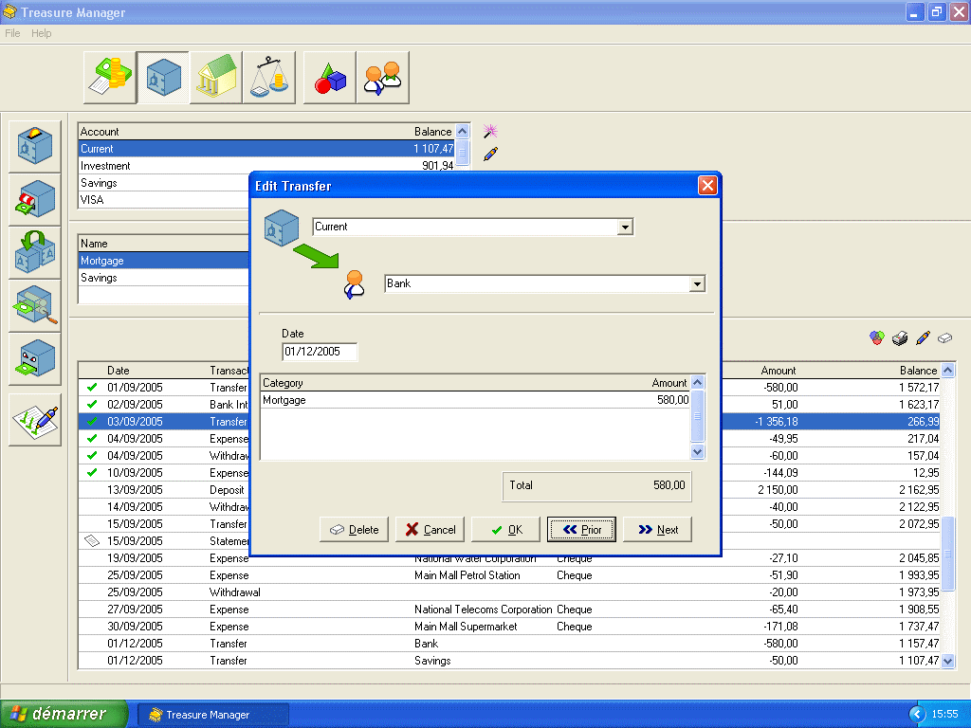Open the bank building toolbar icon
Viewport: 971px width, 728px height.
pyautogui.click(x=216, y=78)
